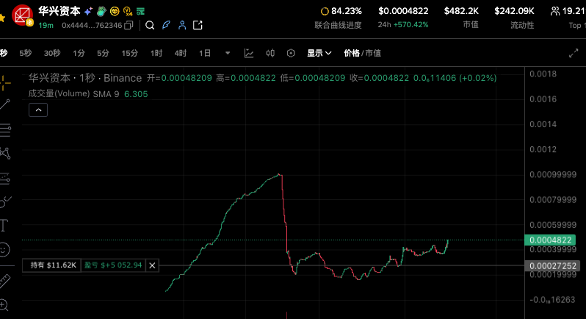
Task: Select the 1分 timeframe
Action: point(79,53)
